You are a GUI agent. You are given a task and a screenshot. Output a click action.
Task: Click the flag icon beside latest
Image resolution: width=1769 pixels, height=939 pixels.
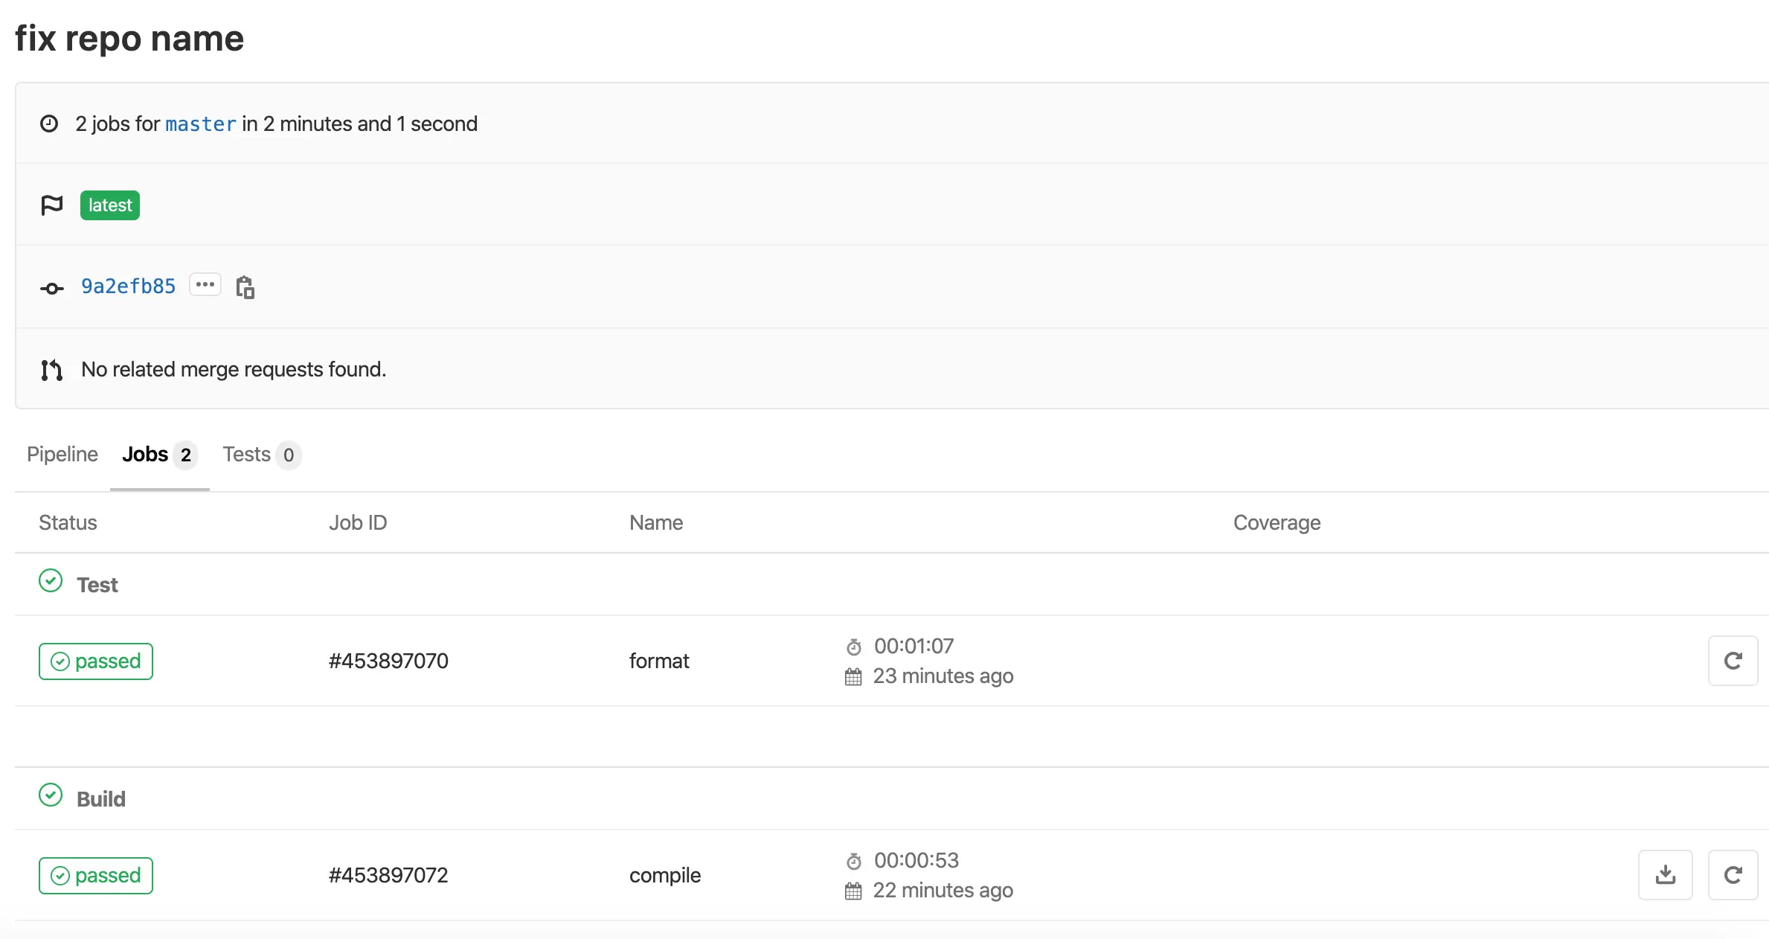click(51, 205)
